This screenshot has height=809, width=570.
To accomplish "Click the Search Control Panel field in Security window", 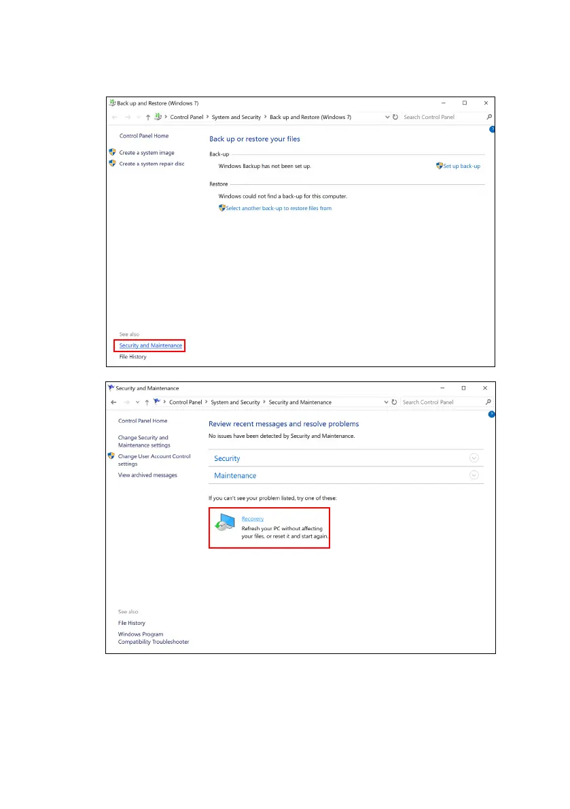I will pos(442,402).
